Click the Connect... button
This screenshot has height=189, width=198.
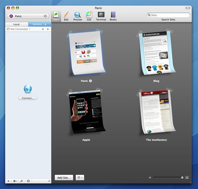(x=28, y=98)
